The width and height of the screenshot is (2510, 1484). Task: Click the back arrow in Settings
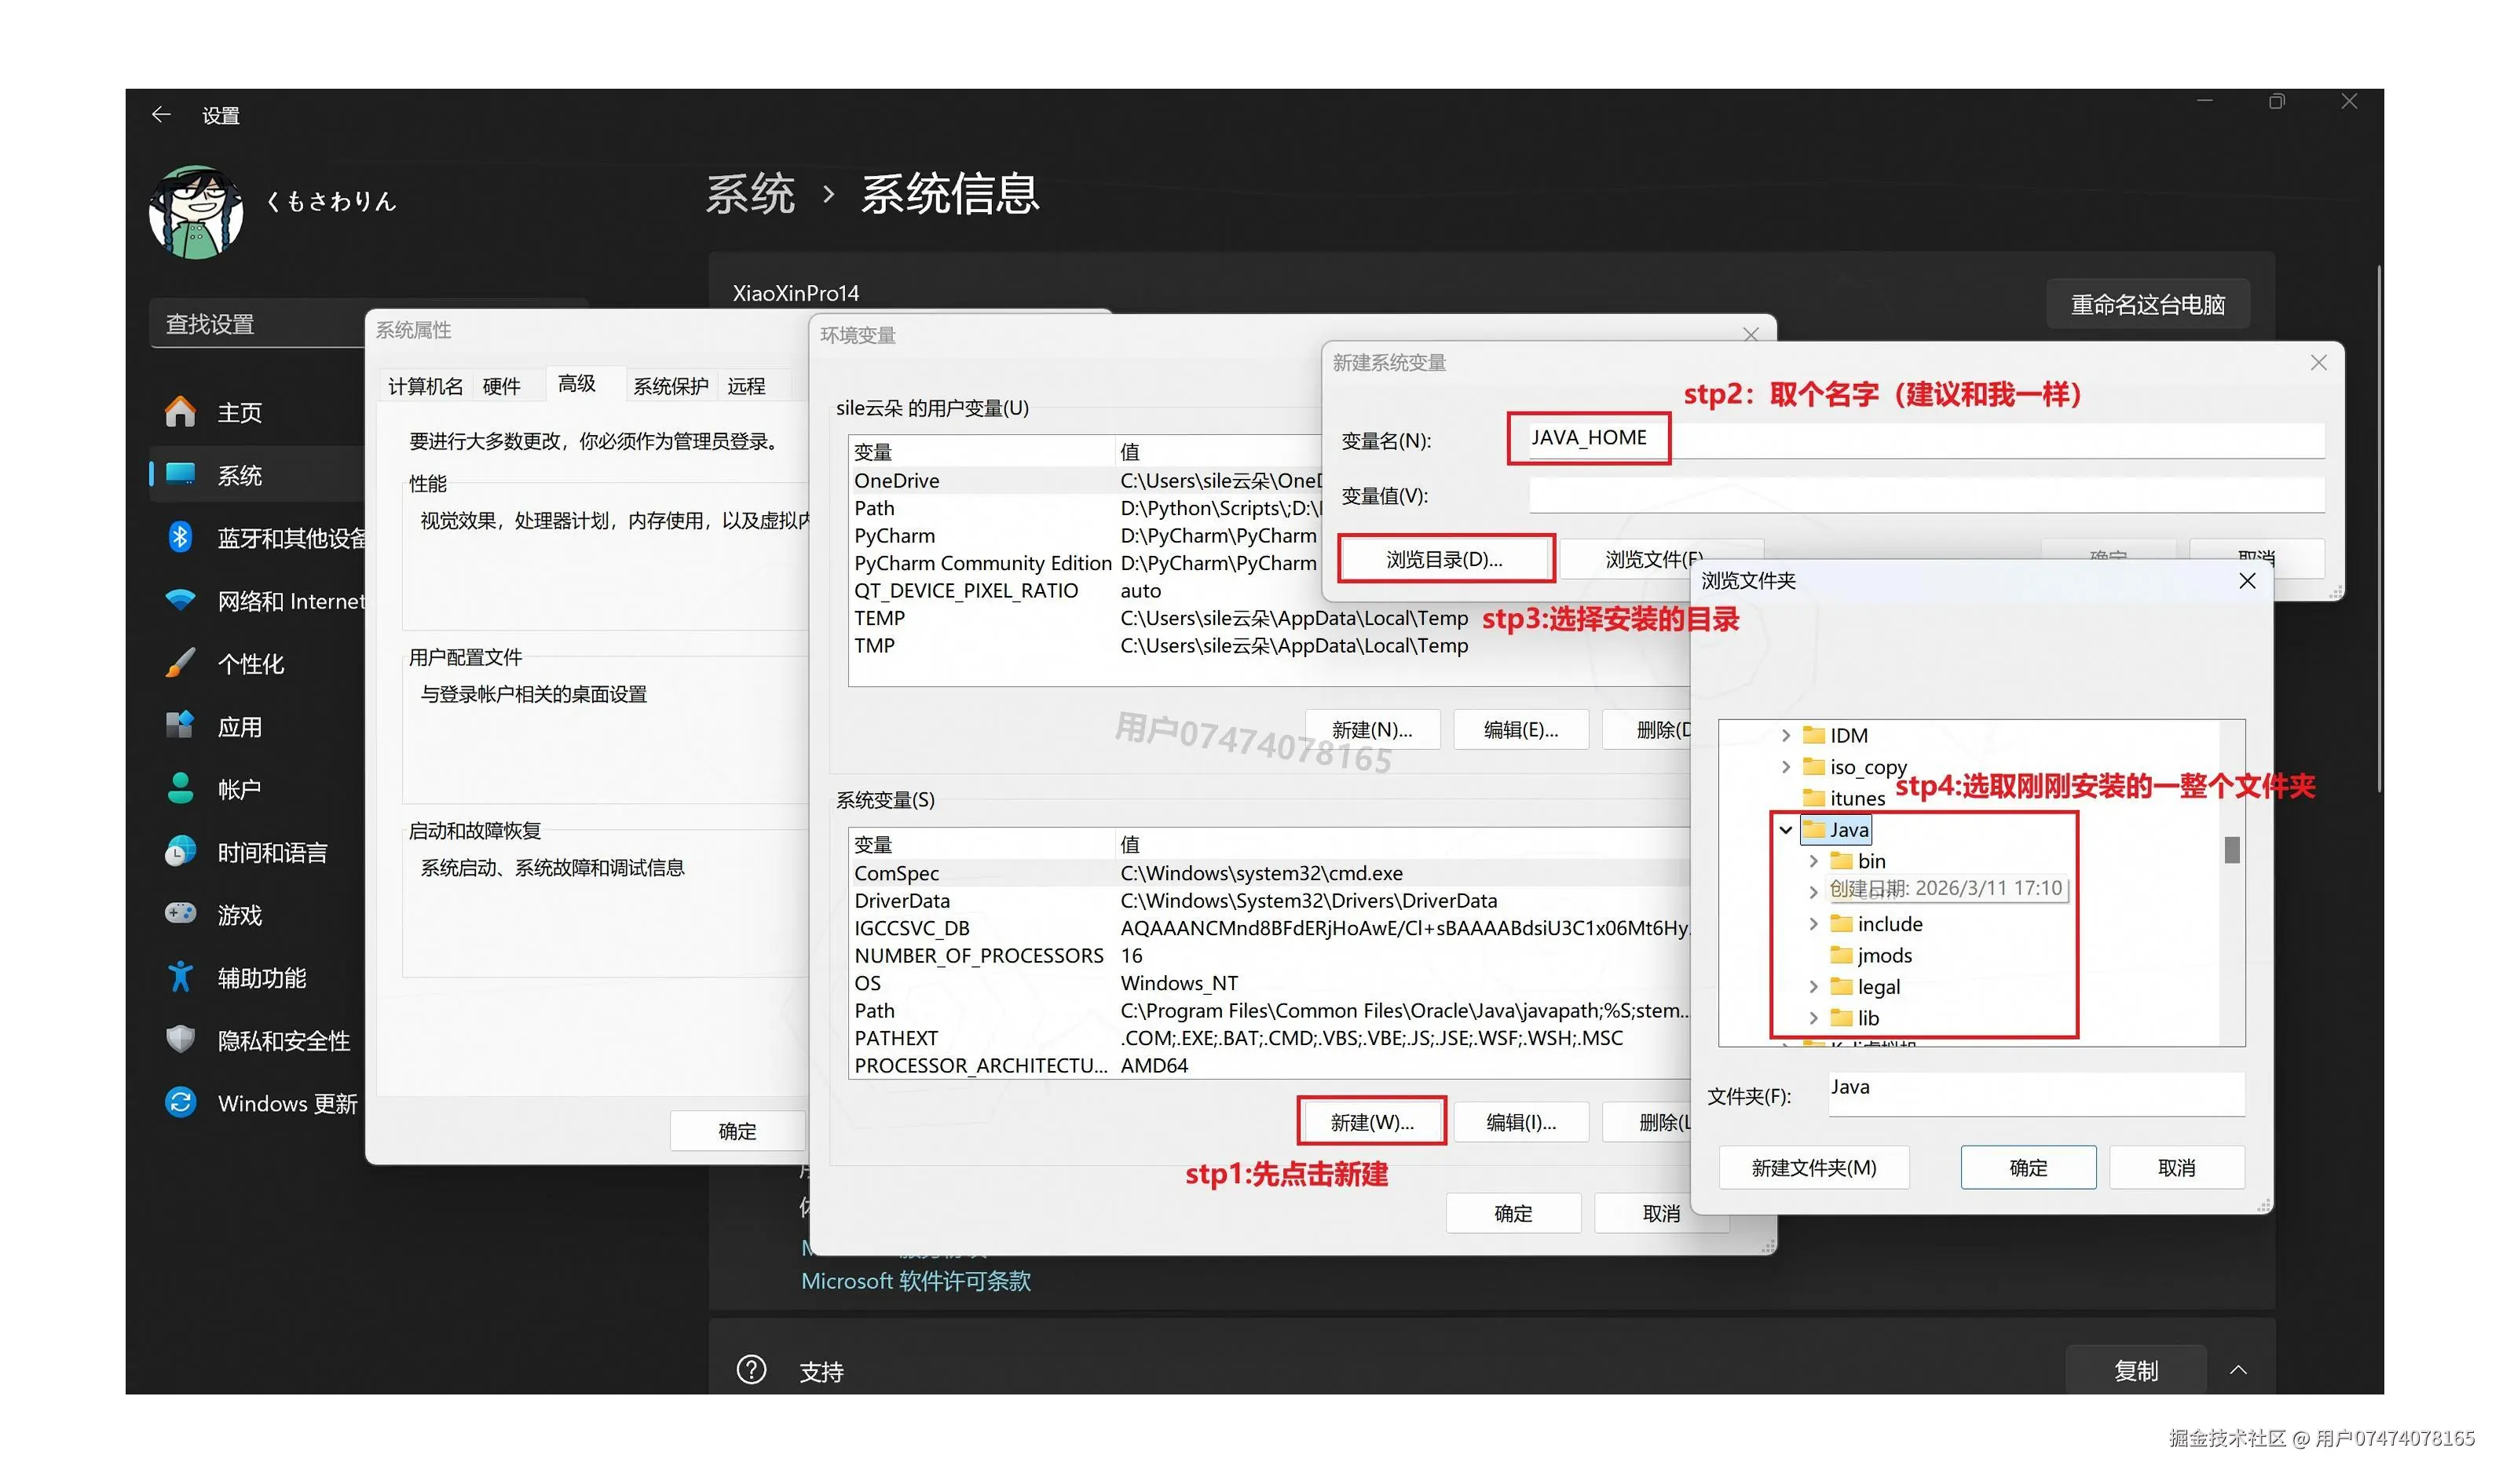[161, 115]
